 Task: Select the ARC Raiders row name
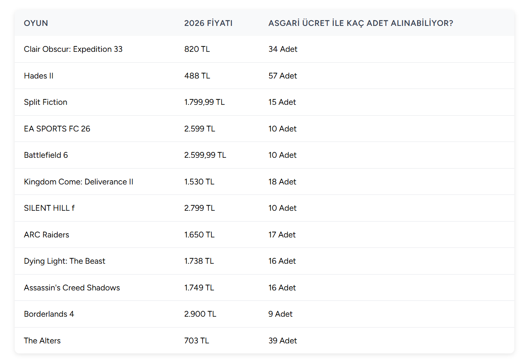click(46, 235)
